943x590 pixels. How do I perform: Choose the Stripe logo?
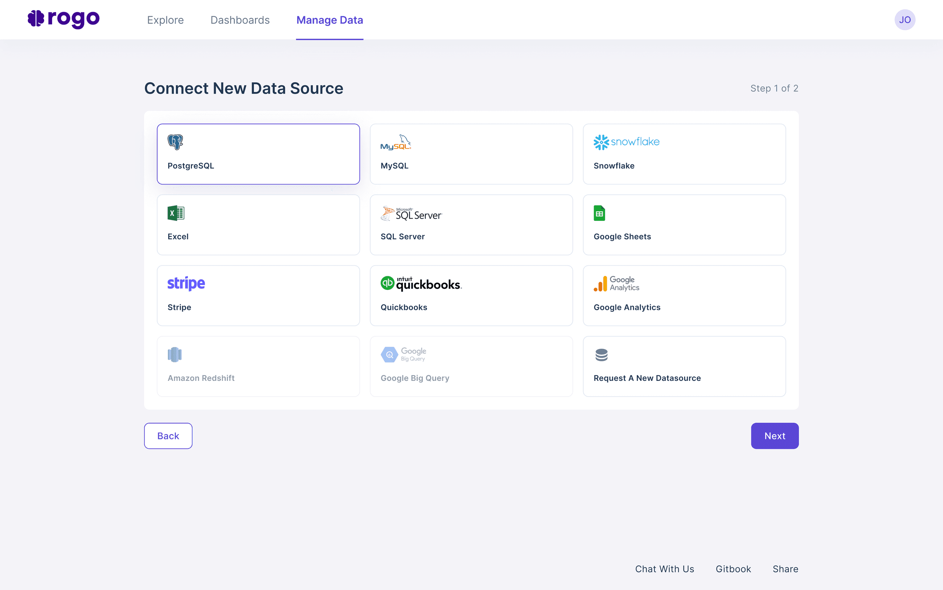(186, 284)
